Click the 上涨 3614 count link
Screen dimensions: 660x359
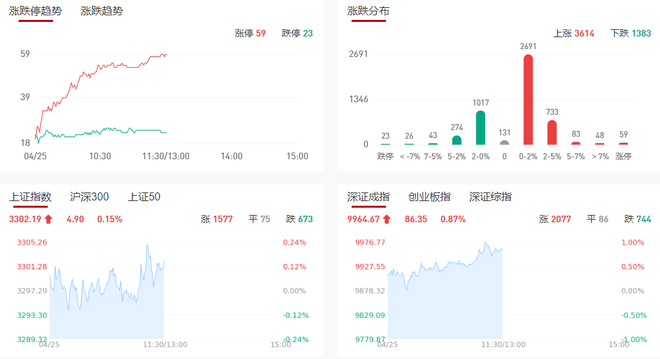click(574, 33)
